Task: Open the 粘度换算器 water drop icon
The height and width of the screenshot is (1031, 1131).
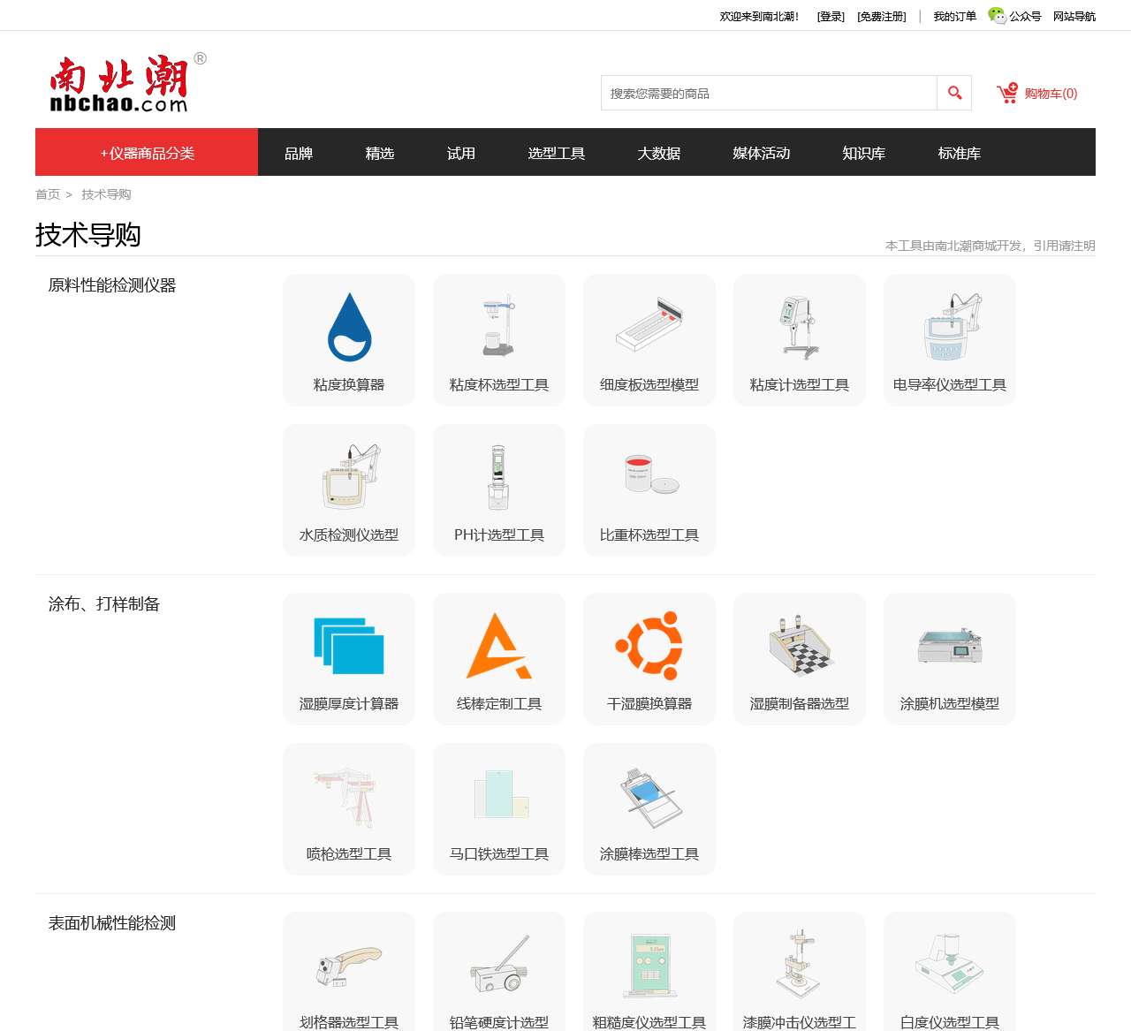Action: coord(349,327)
